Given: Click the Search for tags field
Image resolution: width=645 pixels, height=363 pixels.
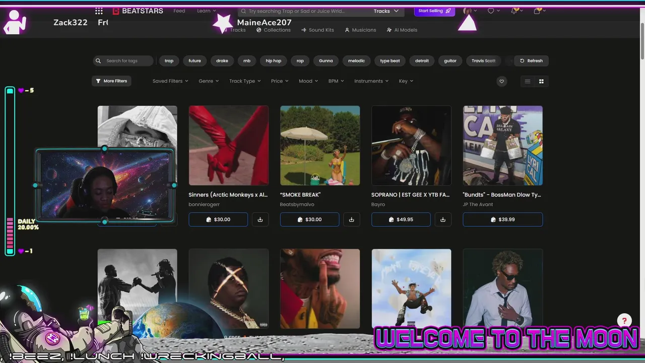Looking at the screenshot, I should [123, 61].
